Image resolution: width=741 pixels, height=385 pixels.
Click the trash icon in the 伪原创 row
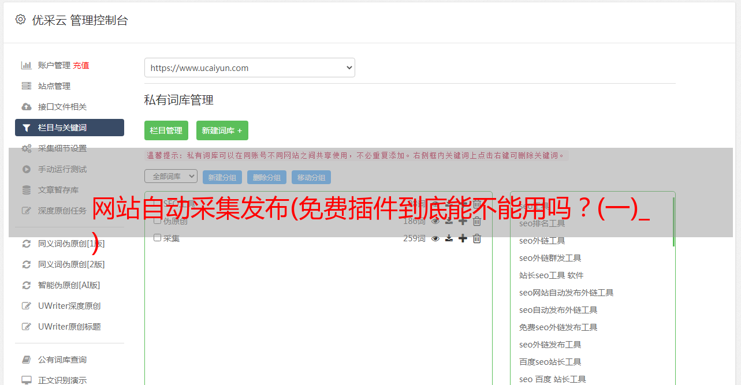pos(476,221)
